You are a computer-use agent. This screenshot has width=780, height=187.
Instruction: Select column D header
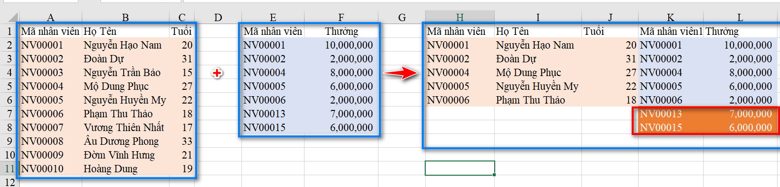218,18
